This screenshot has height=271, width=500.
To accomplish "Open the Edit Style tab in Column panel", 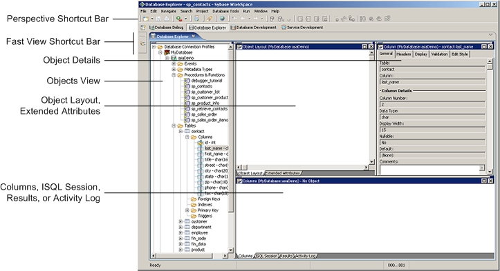I will point(459,54).
